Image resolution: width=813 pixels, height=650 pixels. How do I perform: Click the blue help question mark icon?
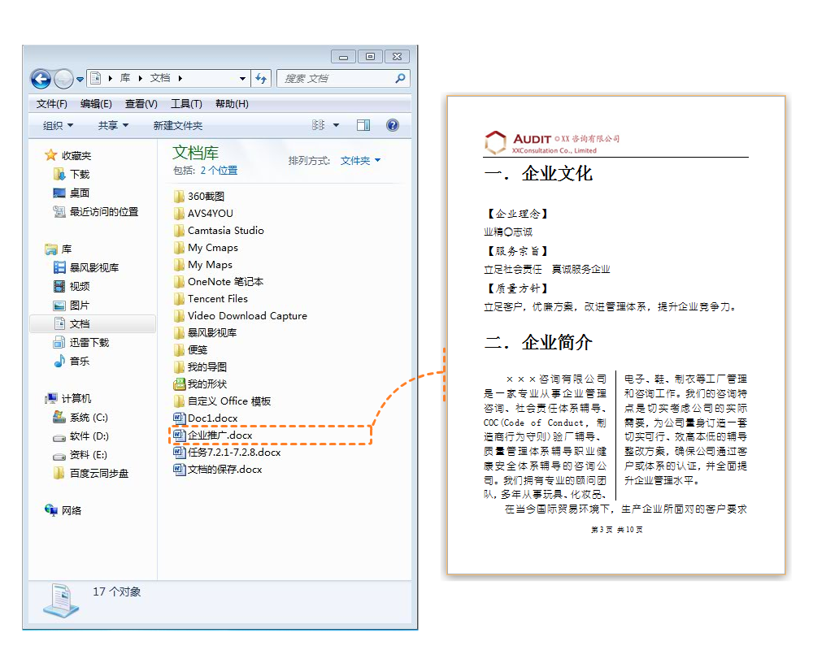(393, 125)
